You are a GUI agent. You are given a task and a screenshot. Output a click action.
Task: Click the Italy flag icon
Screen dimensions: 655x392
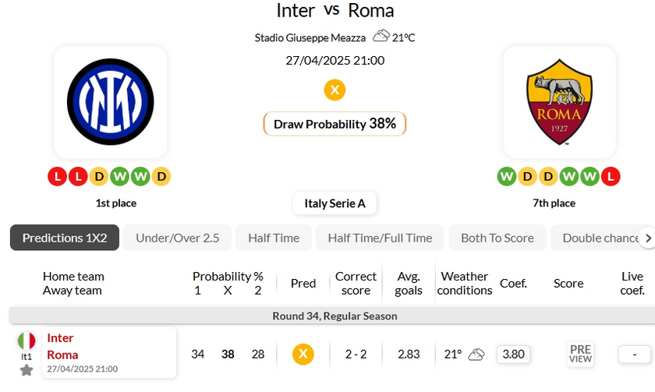tap(27, 341)
